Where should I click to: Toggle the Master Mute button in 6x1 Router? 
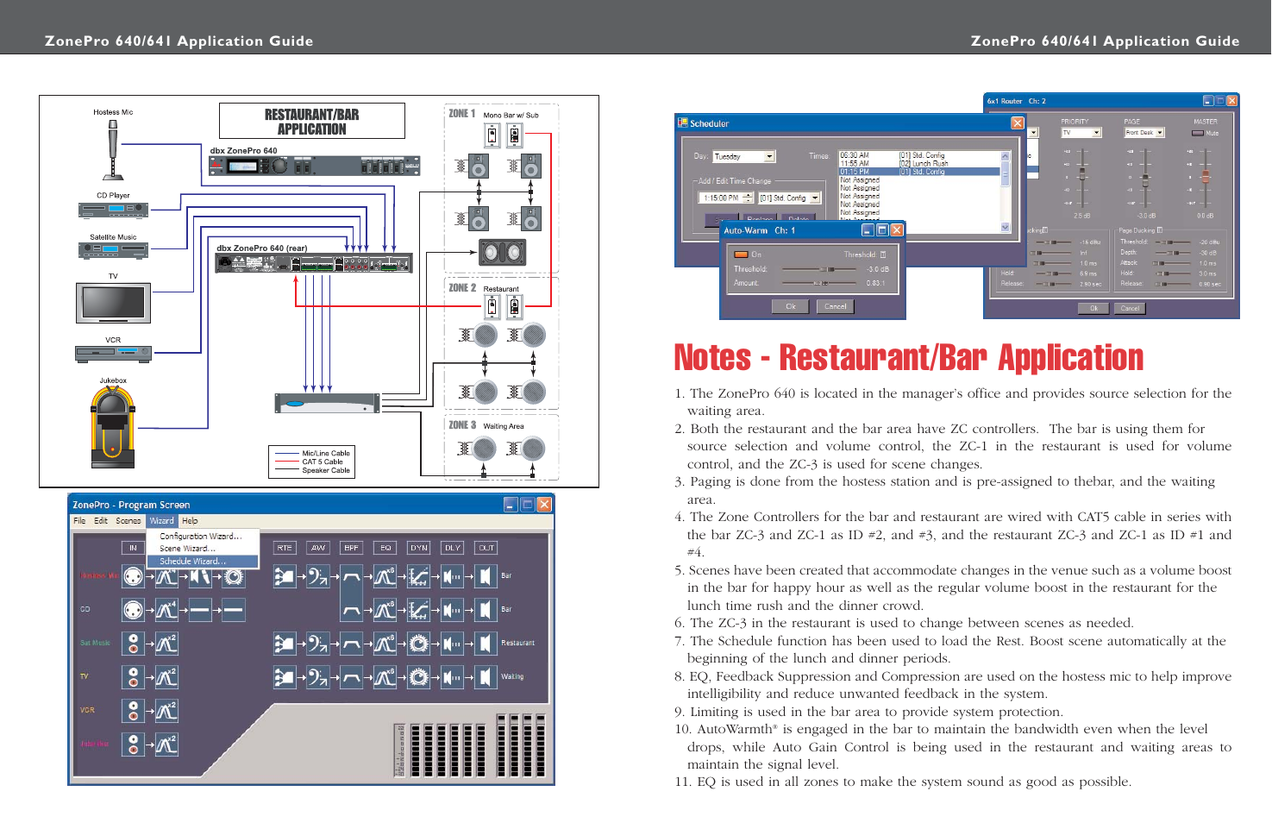point(1197,133)
